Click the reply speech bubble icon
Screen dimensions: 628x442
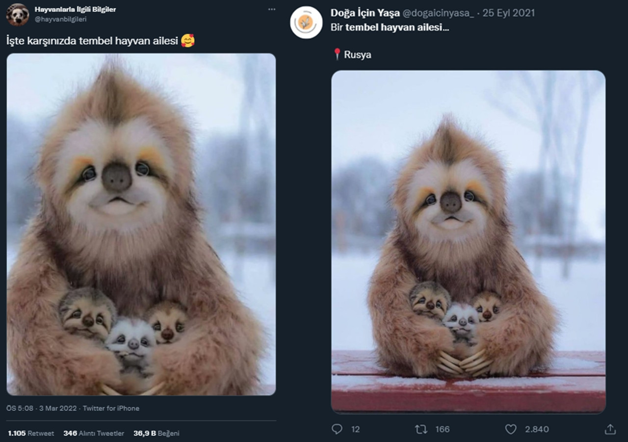pyautogui.click(x=337, y=429)
